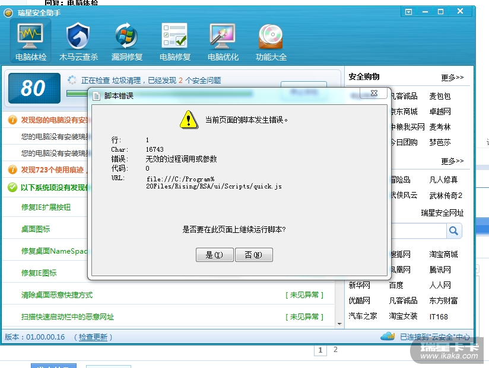Viewport: 489px width, 368px height.
Task: Click the script error dialog document icon
Action: [96, 96]
